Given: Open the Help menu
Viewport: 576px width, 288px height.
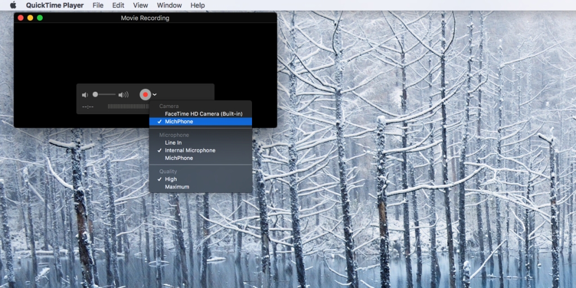Looking at the screenshot, I should tap(197, 6).
